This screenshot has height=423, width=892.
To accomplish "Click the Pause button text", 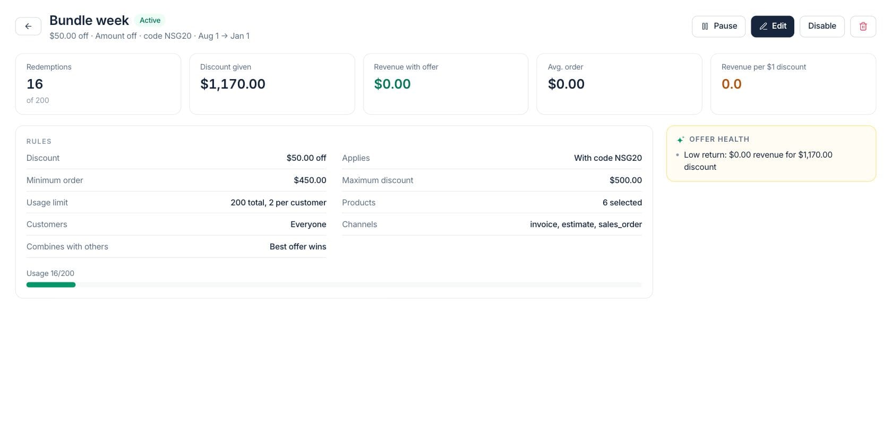I will coord(725,26).
